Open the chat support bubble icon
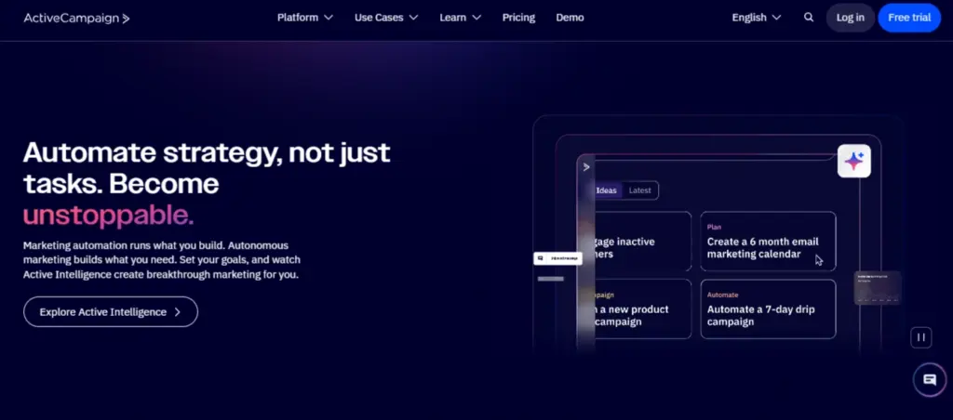 (930, 380)
